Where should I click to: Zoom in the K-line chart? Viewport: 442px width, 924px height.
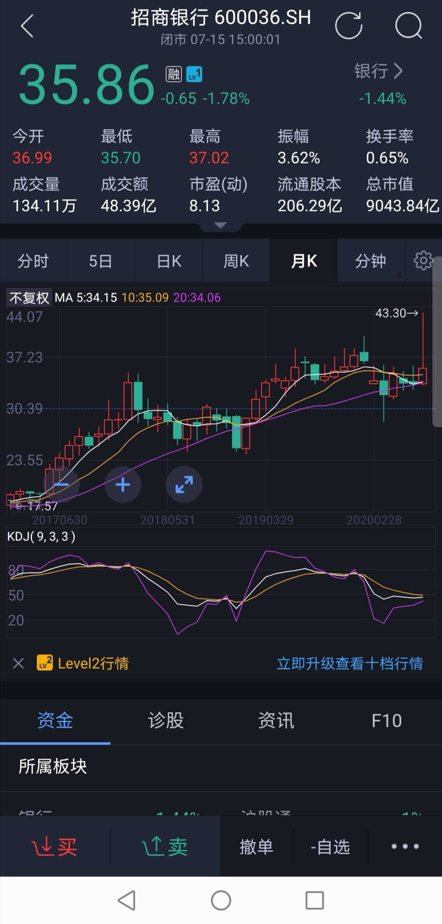(123, 485)
